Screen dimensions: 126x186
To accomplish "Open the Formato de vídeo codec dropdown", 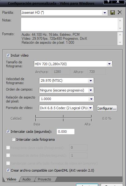I will pyautogui.click(x=91, y=108).
